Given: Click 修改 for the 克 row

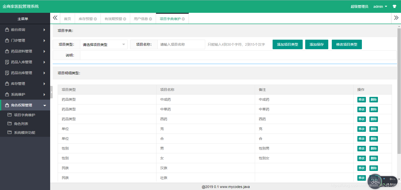Looking at the screenshot, I should 362,129.
